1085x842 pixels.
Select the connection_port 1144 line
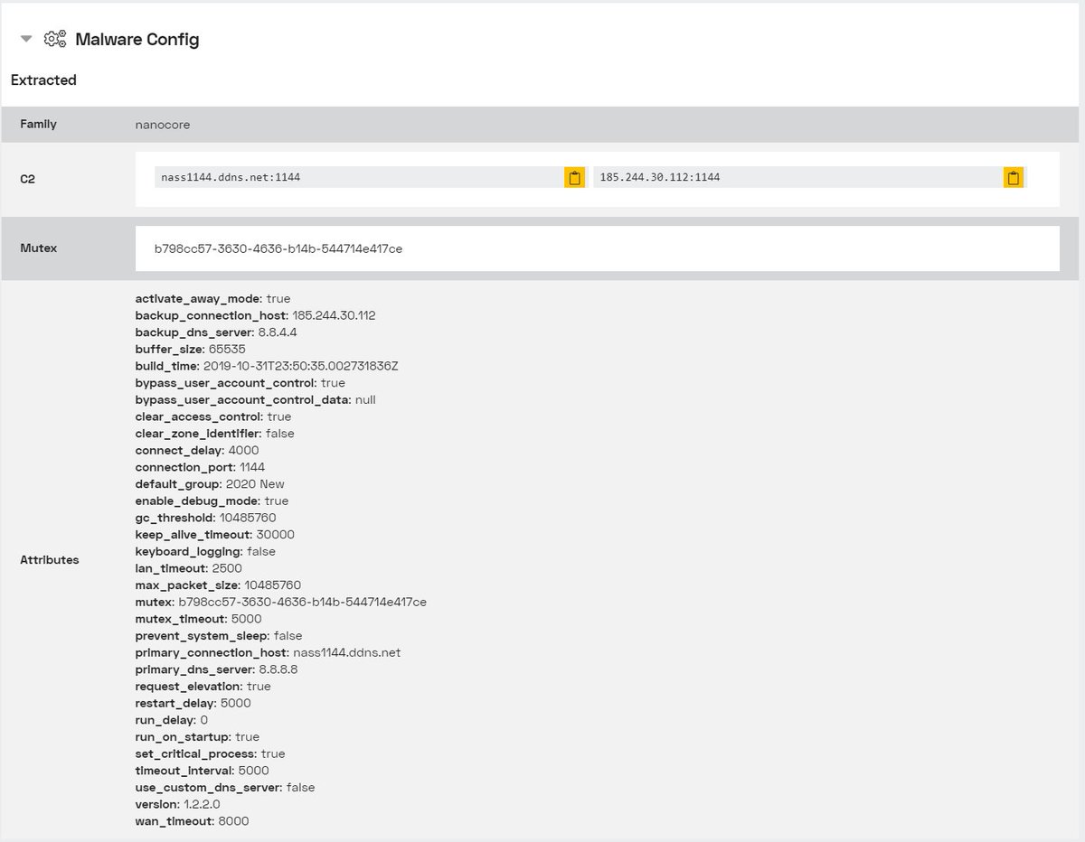(x=201, y=467)
